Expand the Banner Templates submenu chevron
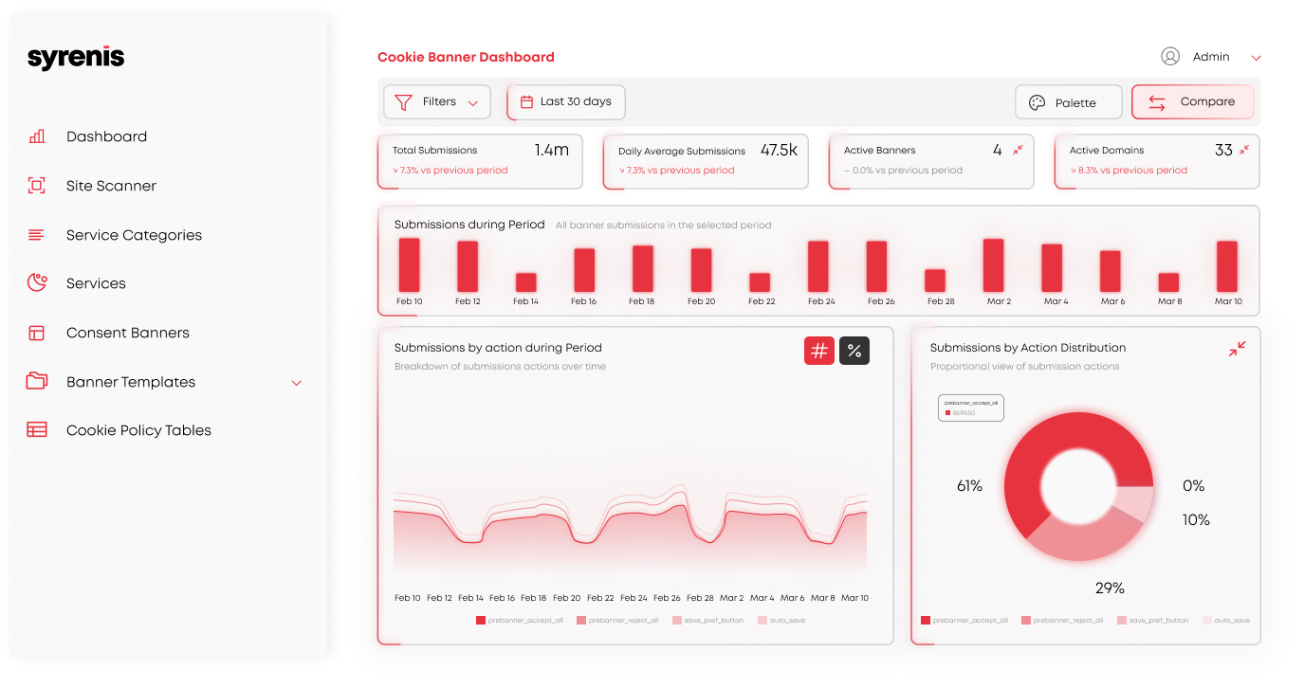The width and height of the screenshot is (1304, 688). (x=296, y=383)
